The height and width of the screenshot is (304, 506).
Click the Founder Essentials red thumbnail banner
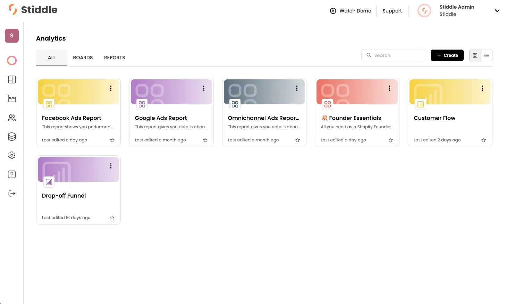(357, 92)
